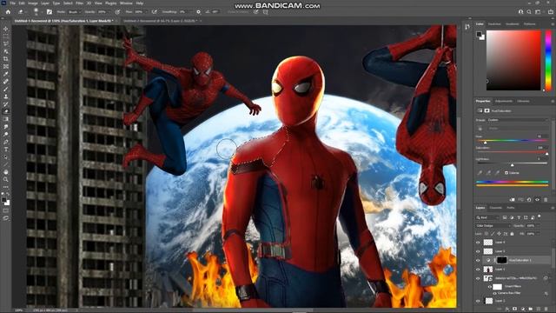Select the Hand tool
Image resolution: width=556 pixels, height=313 pixels.
point(6,172)
